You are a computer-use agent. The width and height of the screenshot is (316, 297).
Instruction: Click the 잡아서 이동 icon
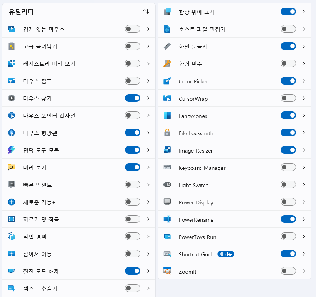12,254
